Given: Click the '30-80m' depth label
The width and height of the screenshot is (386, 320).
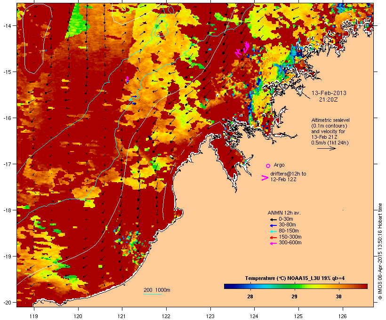Looking at the screenshot, I should click(x=287, y=225).
